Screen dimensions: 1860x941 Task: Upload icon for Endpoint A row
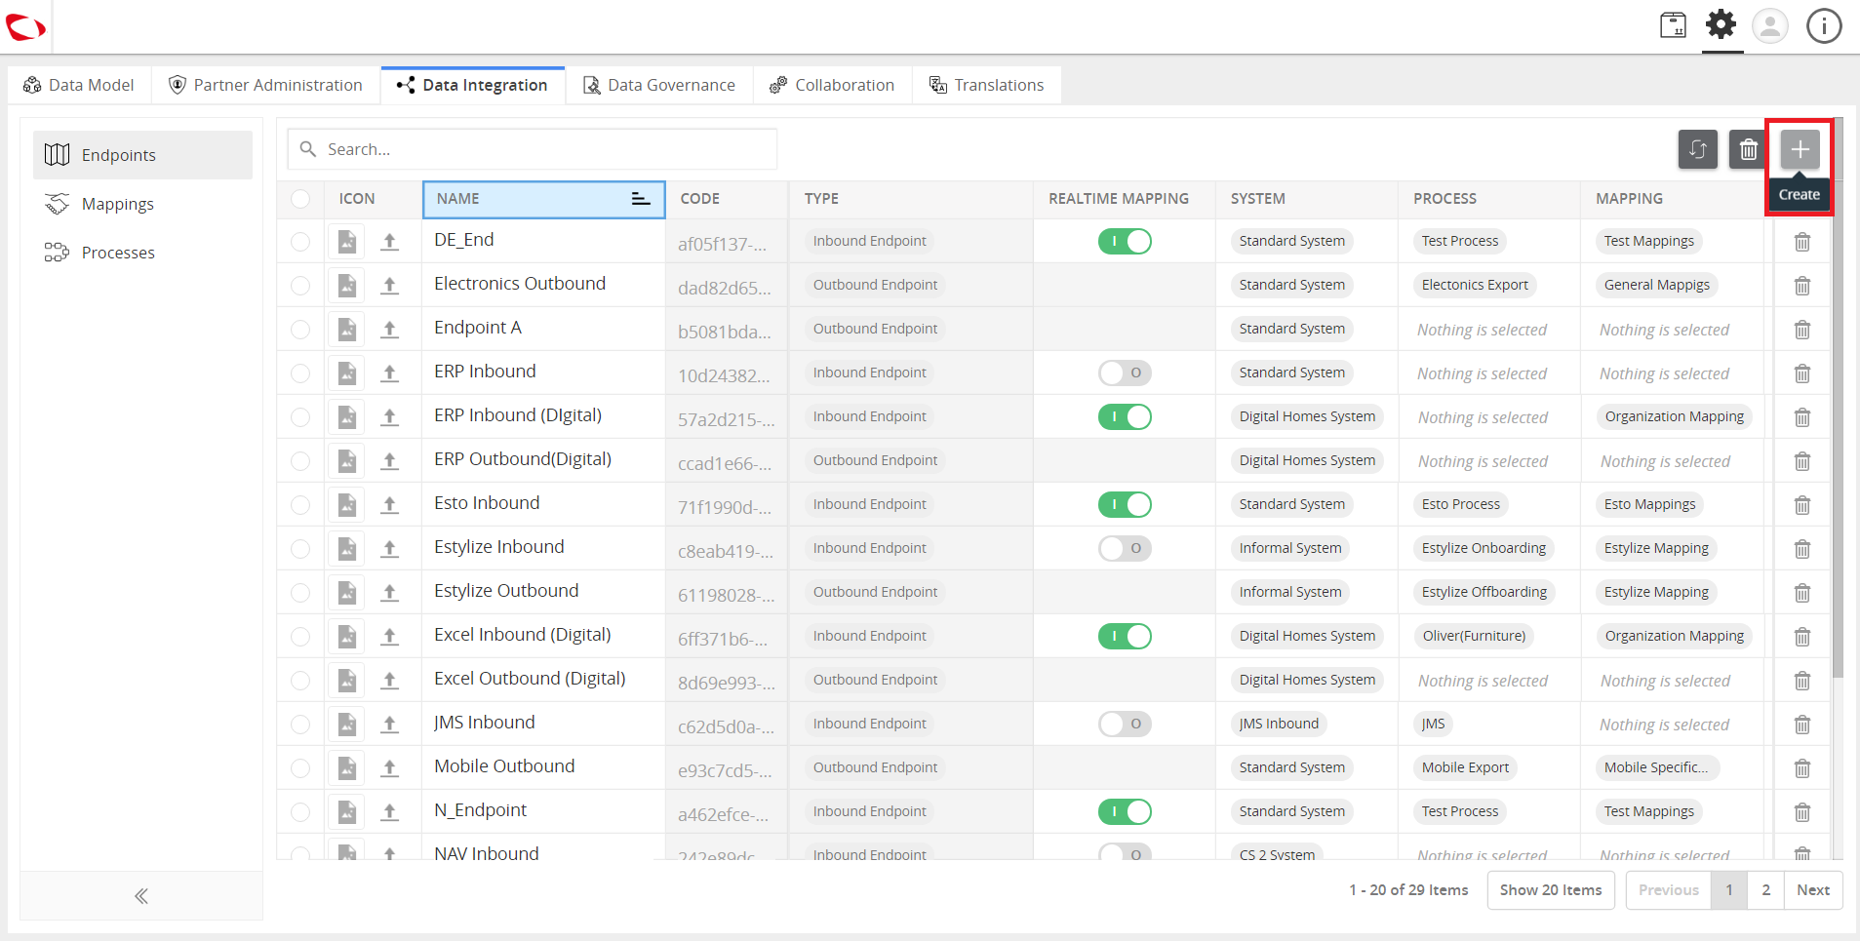(x=390, y=330)
